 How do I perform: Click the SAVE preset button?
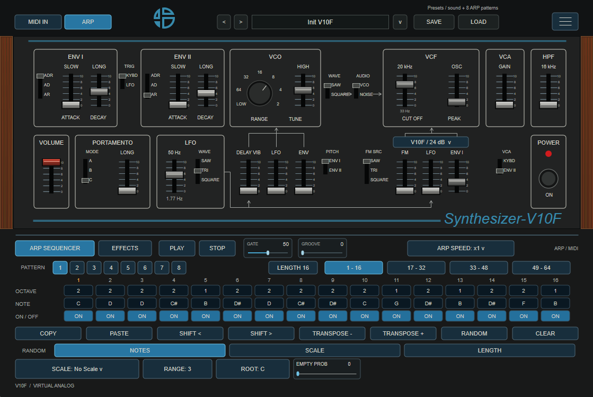coord(434,22)
